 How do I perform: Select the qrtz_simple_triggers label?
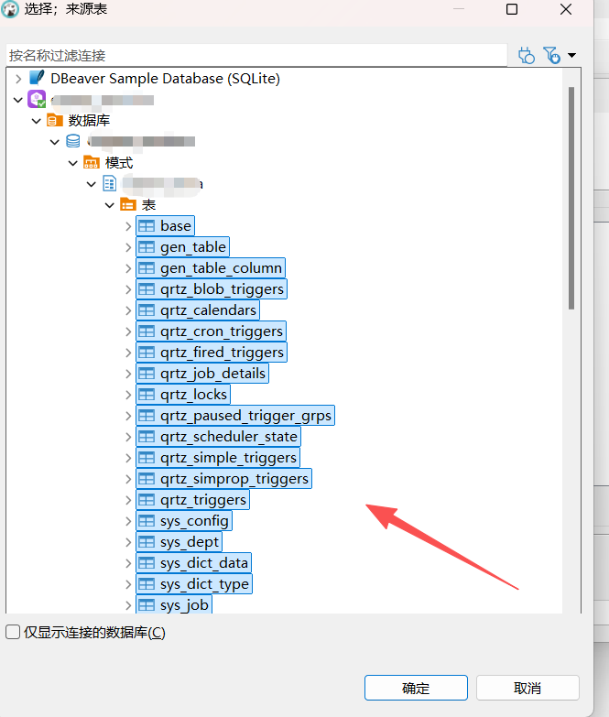tap(228, 458)
